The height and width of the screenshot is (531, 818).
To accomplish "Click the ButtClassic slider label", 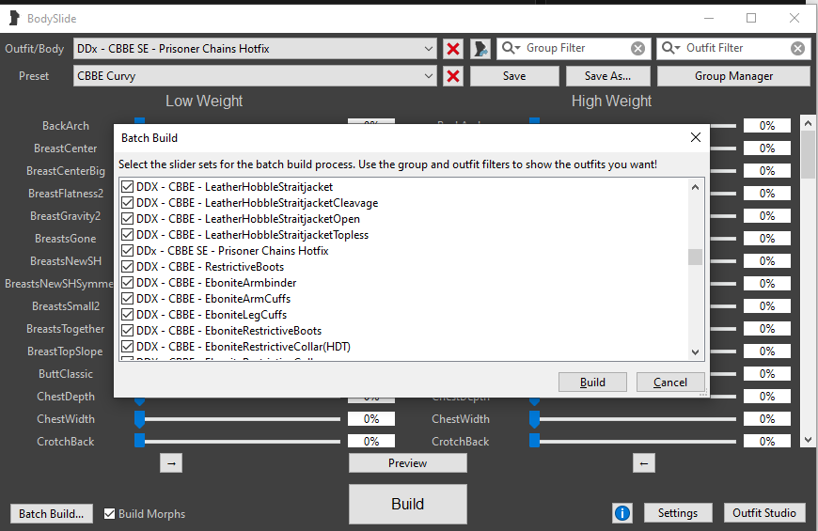I will coord(66,374).
